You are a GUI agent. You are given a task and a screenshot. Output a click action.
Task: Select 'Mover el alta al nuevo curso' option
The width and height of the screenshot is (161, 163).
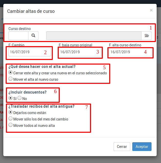point(11,79)
